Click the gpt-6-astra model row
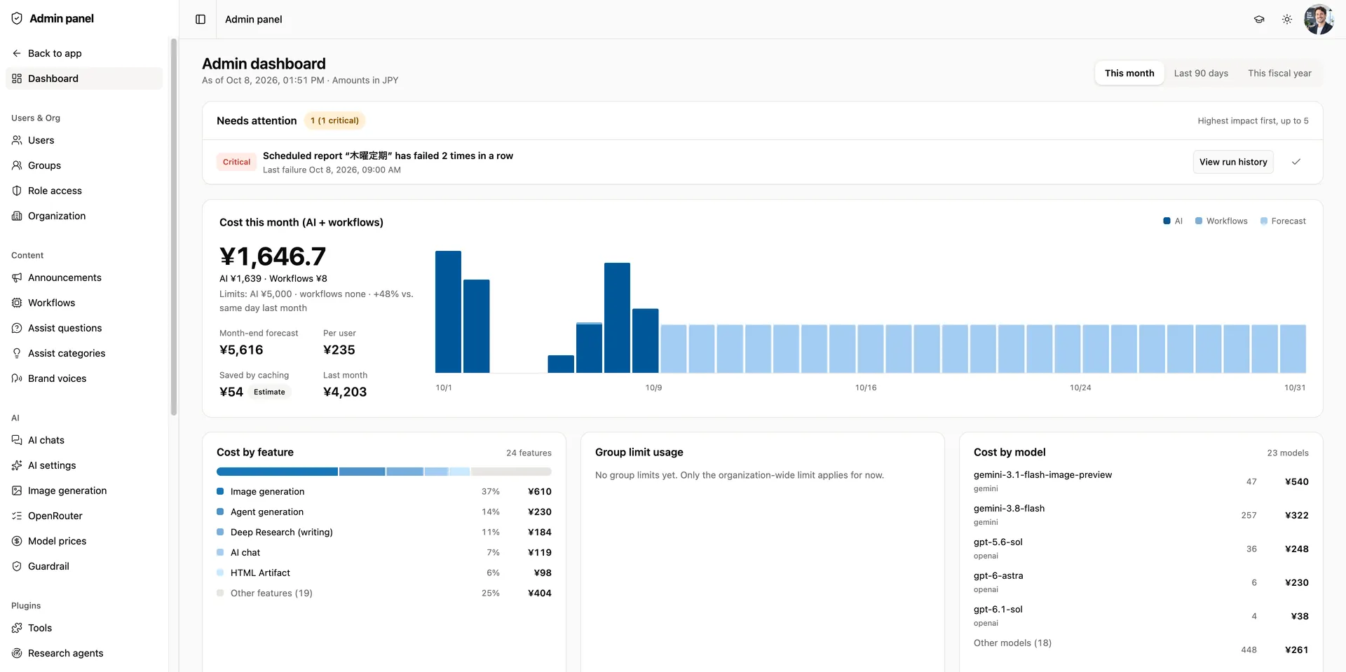Image resolution: width=1346 pixels, height=672 pixels. (x=1141, y=582)
